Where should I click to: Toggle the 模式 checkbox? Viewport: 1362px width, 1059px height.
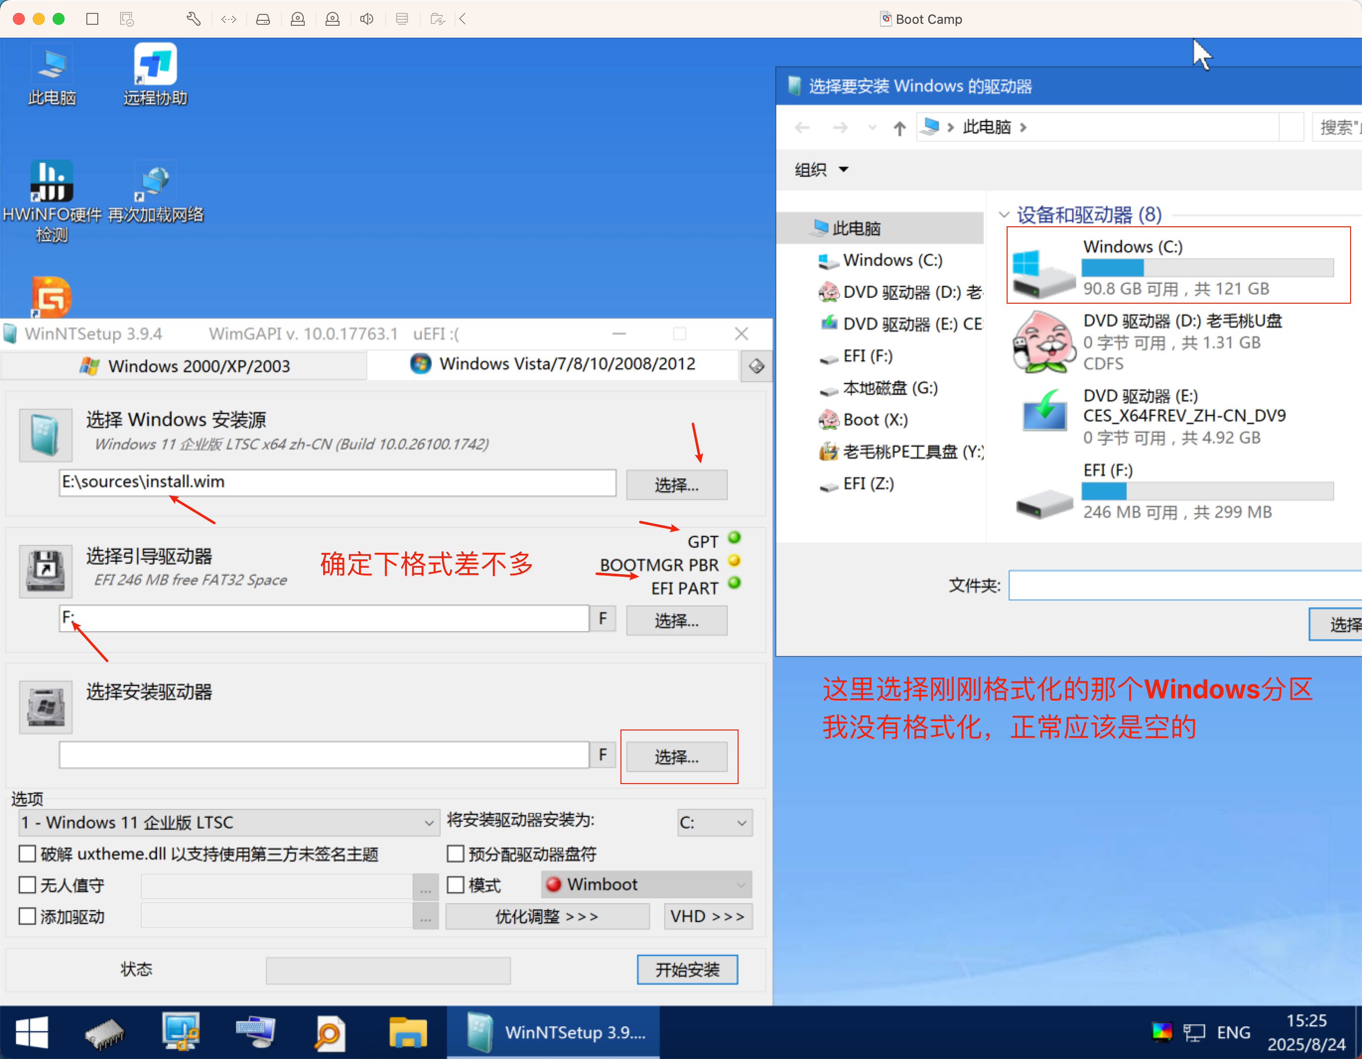pos(456,885)
